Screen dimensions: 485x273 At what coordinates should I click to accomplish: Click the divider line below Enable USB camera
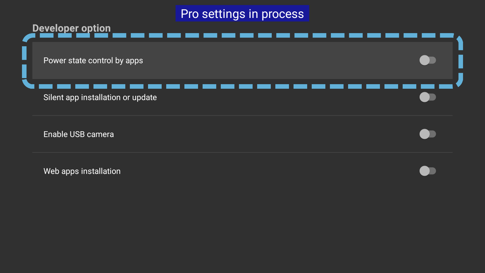click(x=243, y=152)
